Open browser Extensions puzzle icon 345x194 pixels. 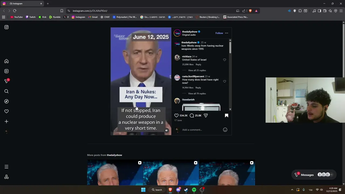click(x=300, y=11)
